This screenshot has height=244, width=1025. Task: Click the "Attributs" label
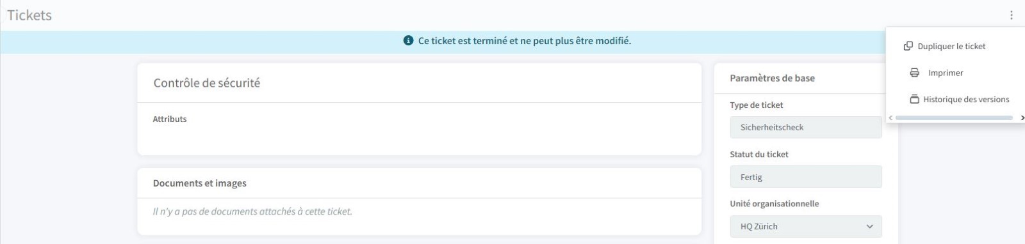pos(170,119)
